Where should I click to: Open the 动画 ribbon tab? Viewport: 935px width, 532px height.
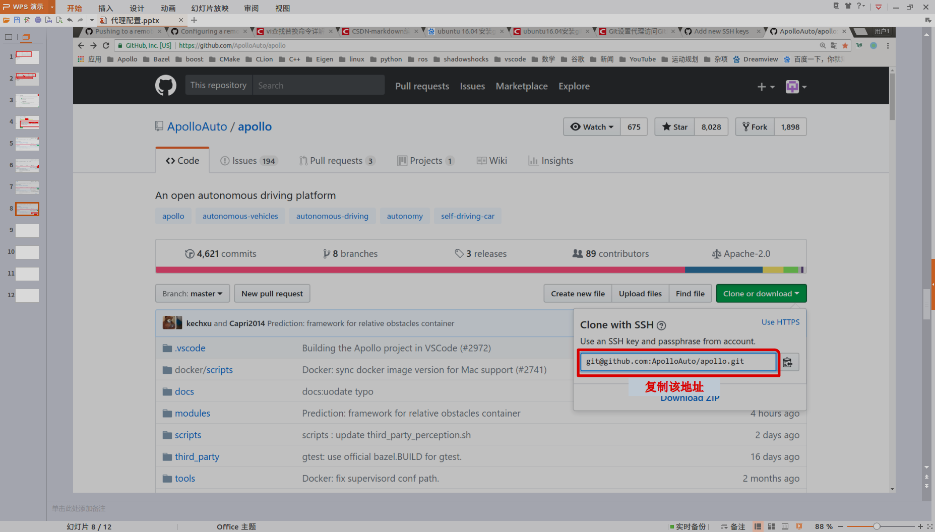click(168, 8)
